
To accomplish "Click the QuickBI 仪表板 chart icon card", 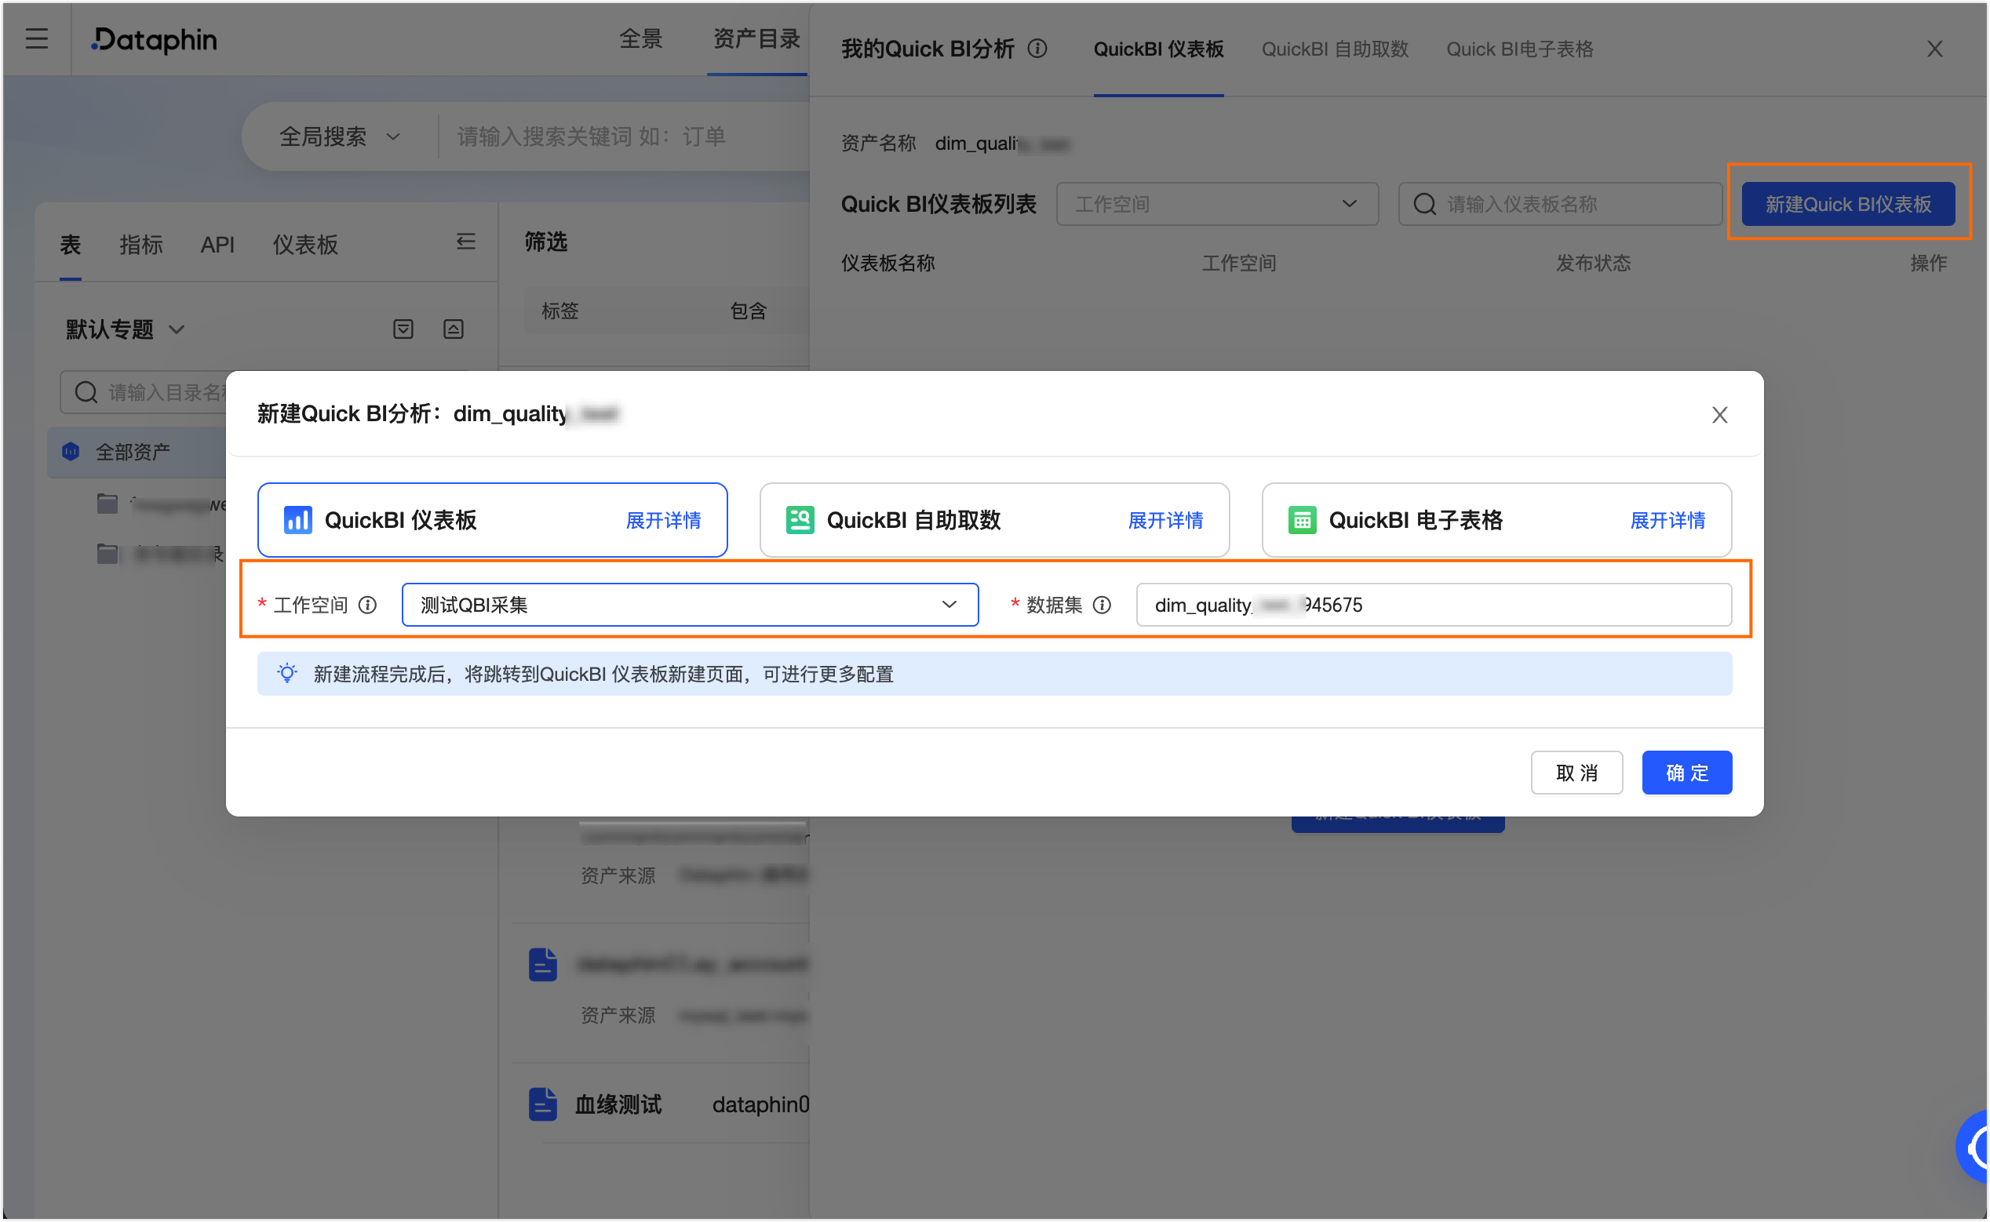I will click(297, 520).
